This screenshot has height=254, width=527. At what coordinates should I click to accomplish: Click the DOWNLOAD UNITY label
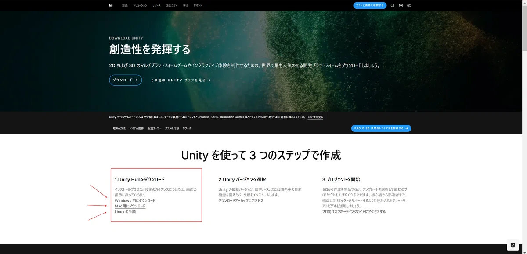[x=126, y=38]
